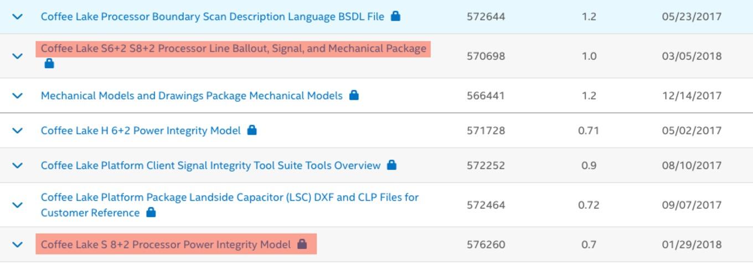The height and width of the screenshot is (266, 753).
Task: Expand the Mechanical Models and Drawings row
Action: click(18, 95)
